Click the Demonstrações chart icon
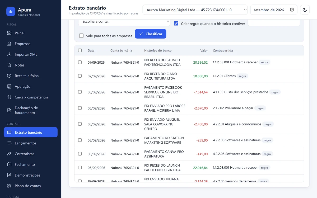Image resolution: width=317 pixels, height=198 pixels. [9, 175]
